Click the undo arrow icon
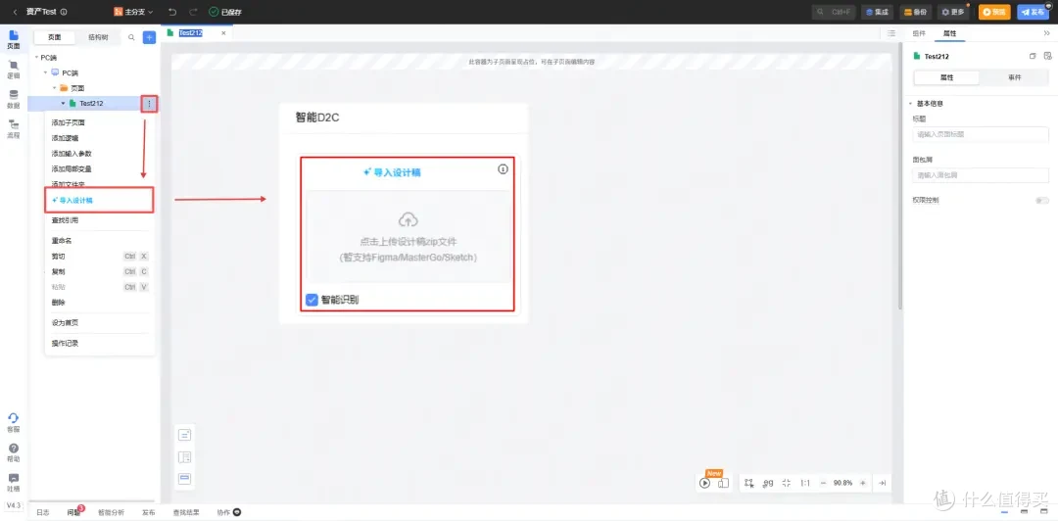This screenshot has height=521, width=1058. [x=172, y=12]
